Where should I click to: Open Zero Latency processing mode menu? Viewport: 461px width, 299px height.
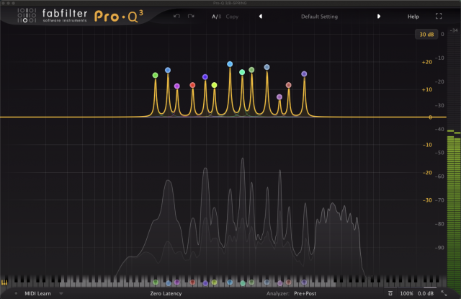click(166, 293)
